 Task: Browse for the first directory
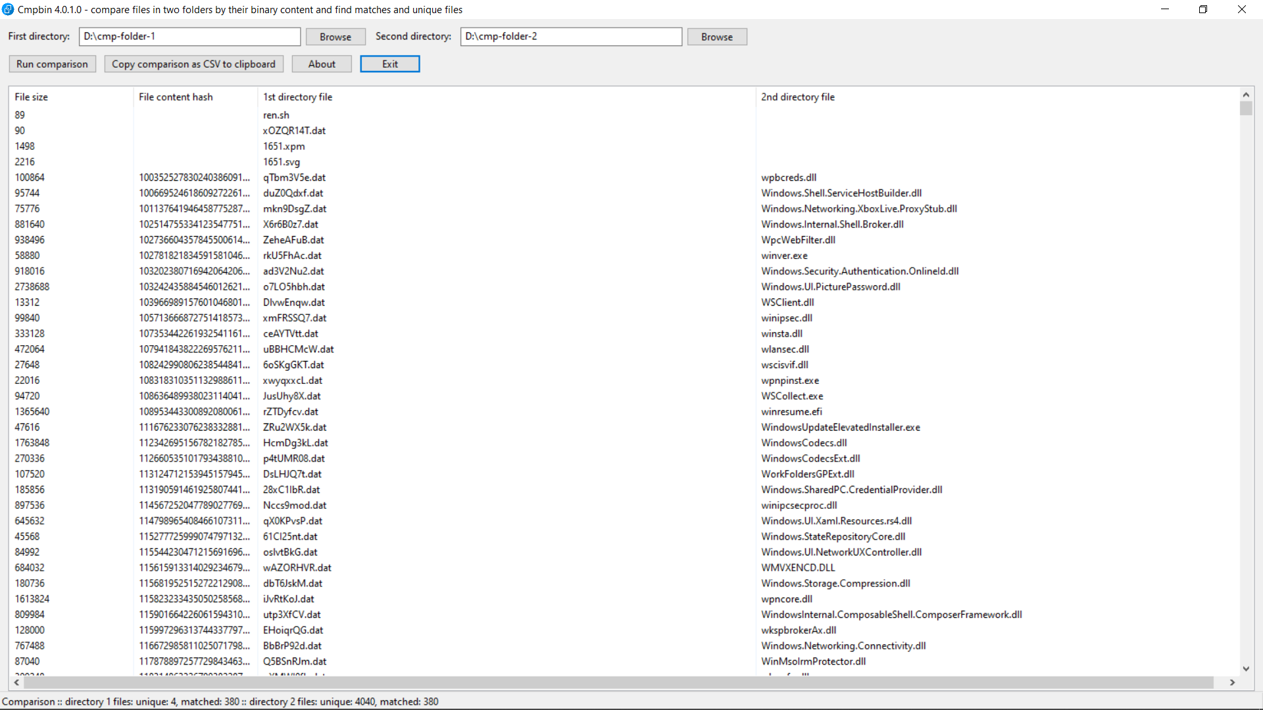click(x=335, y=37)
